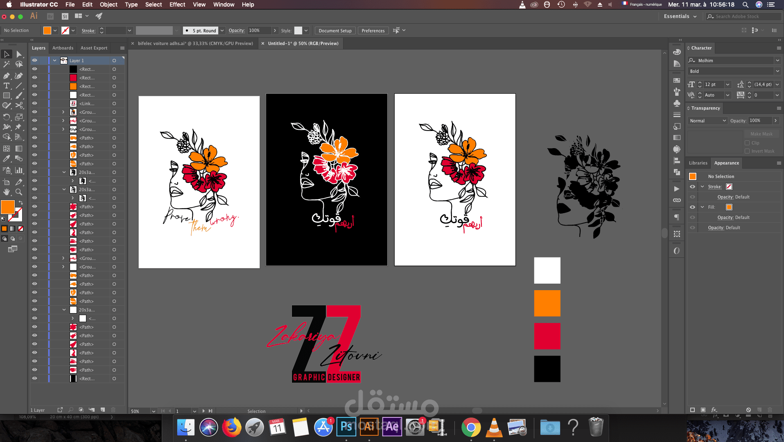Click the Fill color box in toolbar
784x442 pixels.
(x=8, y=207)
